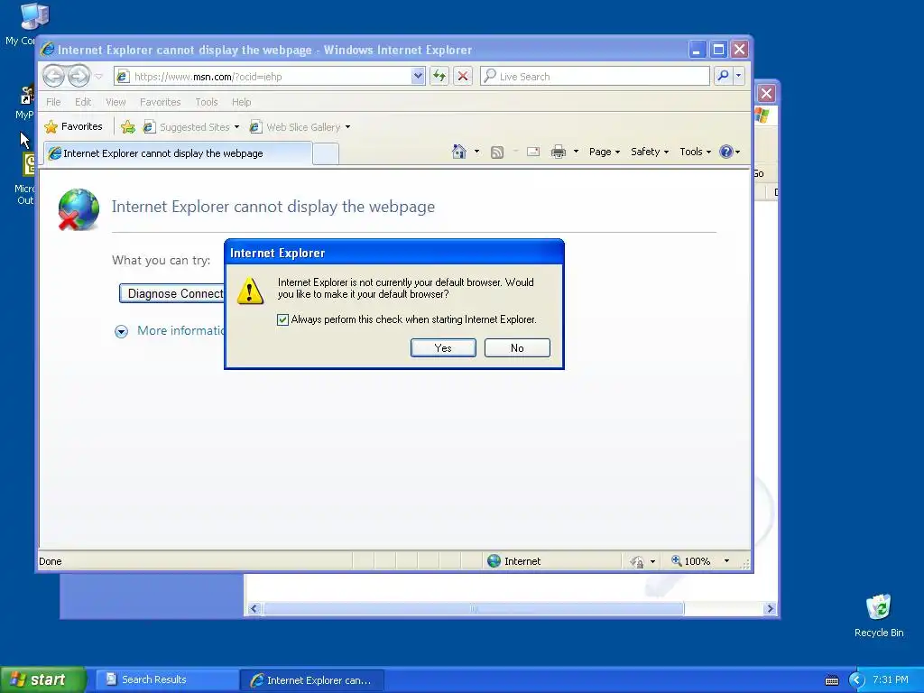Click the error globe icon on page

pyautogui.click(x=79, y=209)
